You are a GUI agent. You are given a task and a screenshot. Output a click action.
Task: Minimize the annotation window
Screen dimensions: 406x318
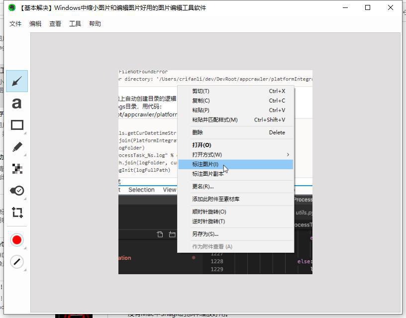click(x=345, y=7)
